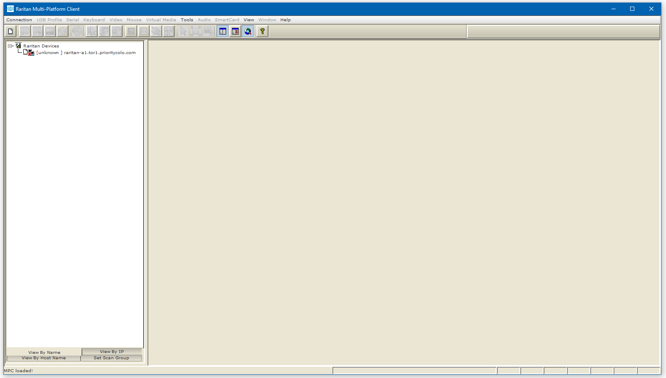The width and height of the screenshot is (666, 378).
Task: Close the Raritan Multi-Platform Client window
Action: pos(651,9)
